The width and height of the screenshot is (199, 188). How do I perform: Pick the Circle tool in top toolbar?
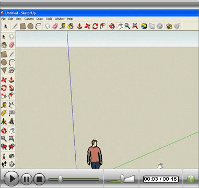(x=30, y=26)
